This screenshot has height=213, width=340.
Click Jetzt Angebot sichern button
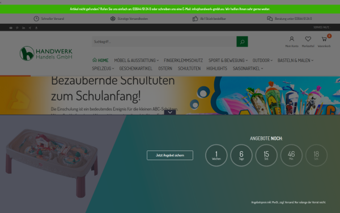coord(170,155)
